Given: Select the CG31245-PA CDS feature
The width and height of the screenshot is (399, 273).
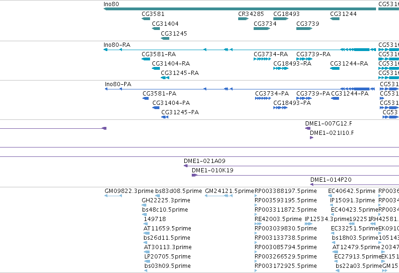Looking at the screenshot, I should [165, 117].
